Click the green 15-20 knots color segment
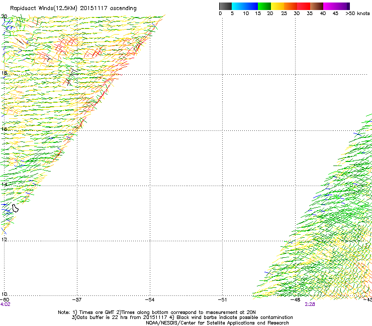 (x=264, y=6)
